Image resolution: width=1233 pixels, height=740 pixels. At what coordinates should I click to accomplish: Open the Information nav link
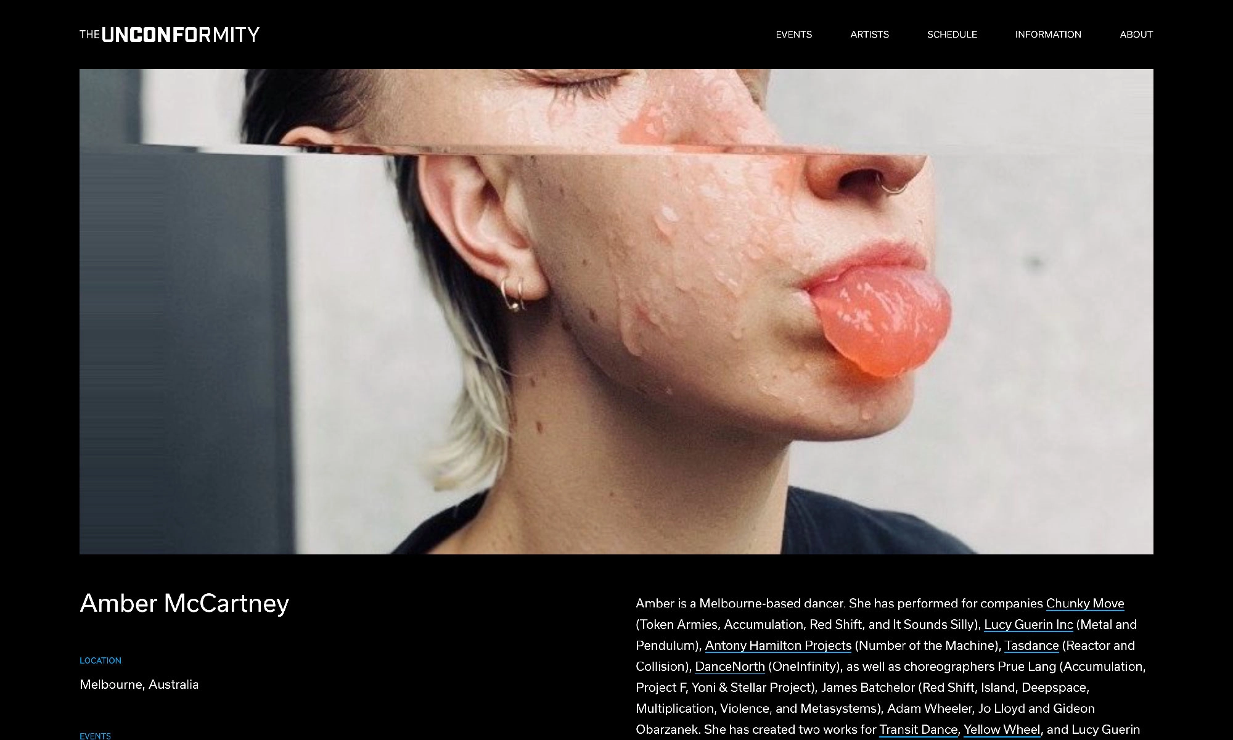pos(1048,35)
